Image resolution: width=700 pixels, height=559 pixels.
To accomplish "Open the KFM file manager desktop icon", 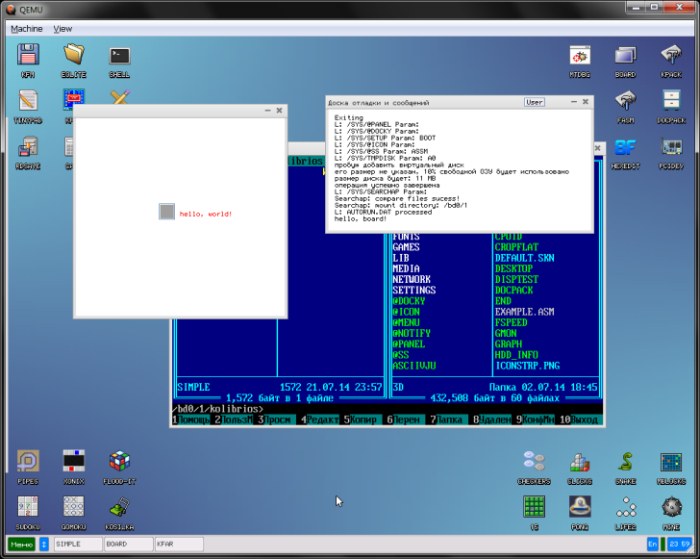I will tap(28, 60).
